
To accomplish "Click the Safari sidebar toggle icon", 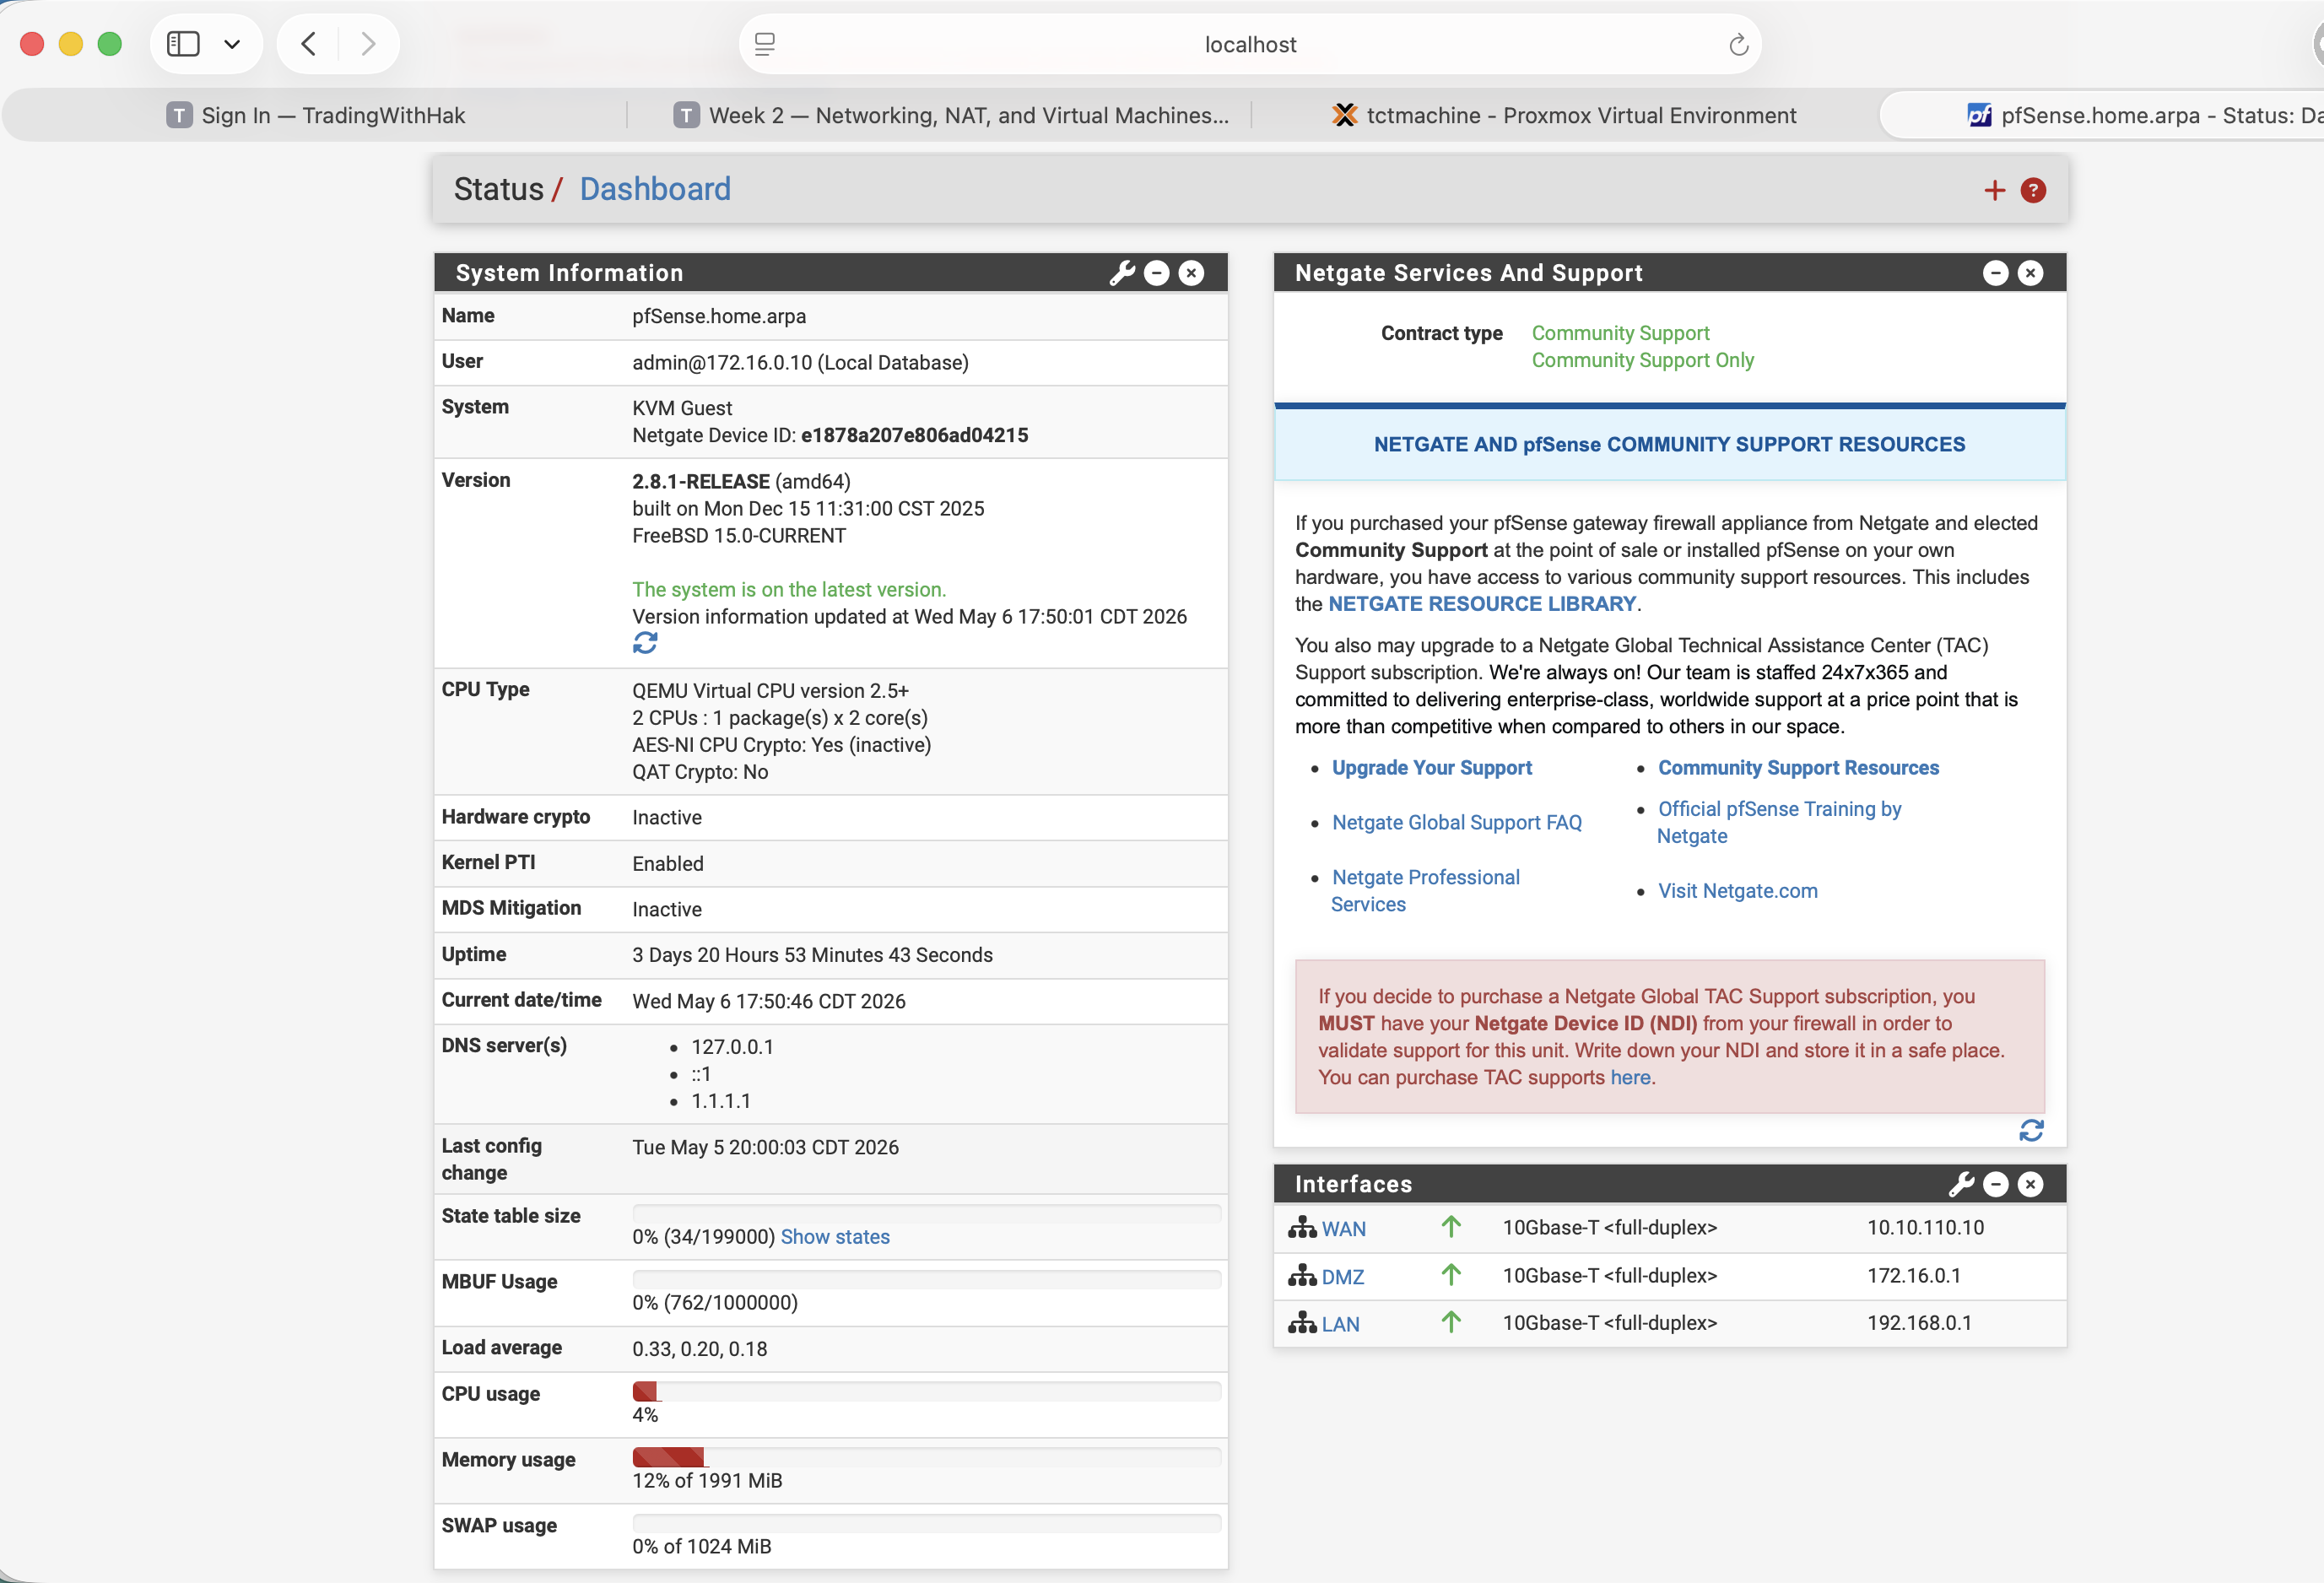I will (183, 44).
